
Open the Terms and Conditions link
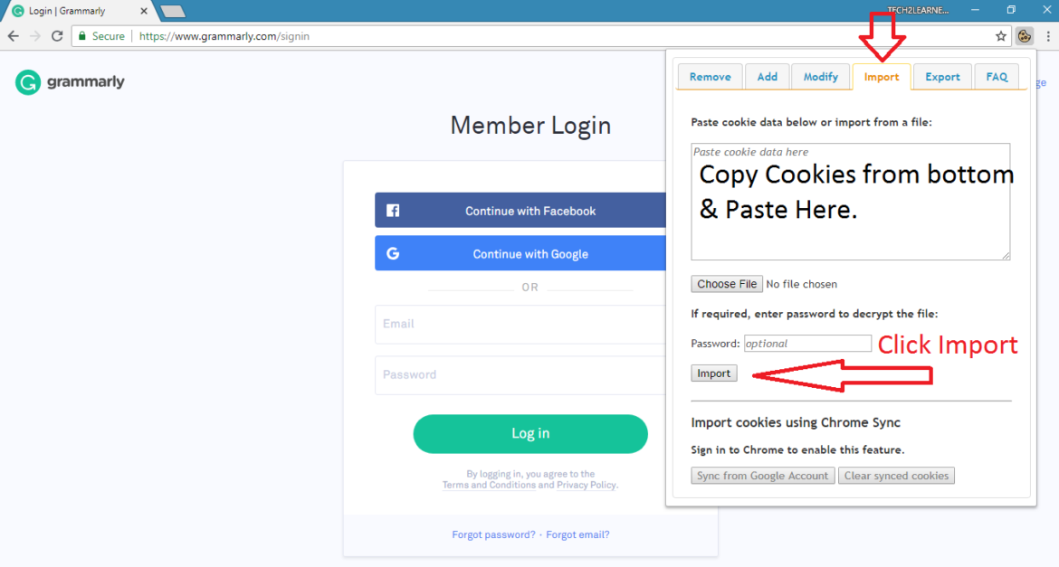[x=489, y=485]
